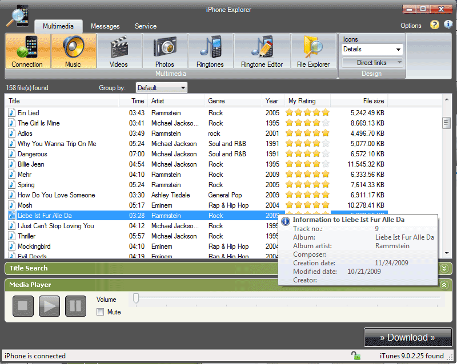Open the Photos camera icon
457x364 pixels.
[x=165, y=47]
